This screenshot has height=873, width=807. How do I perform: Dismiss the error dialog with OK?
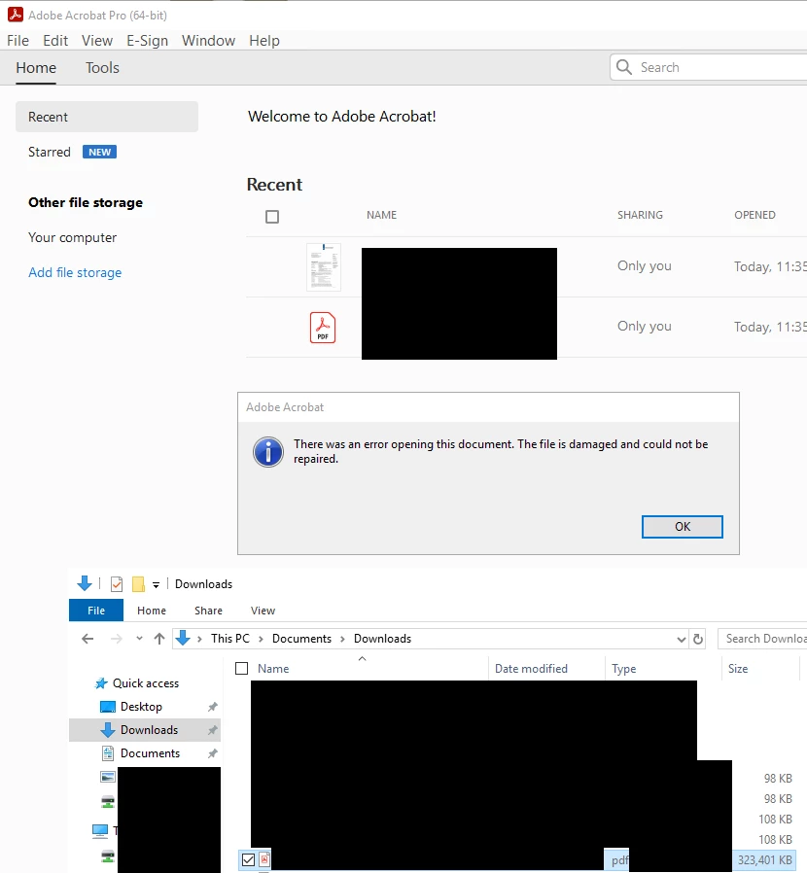[x=683, y=527]
